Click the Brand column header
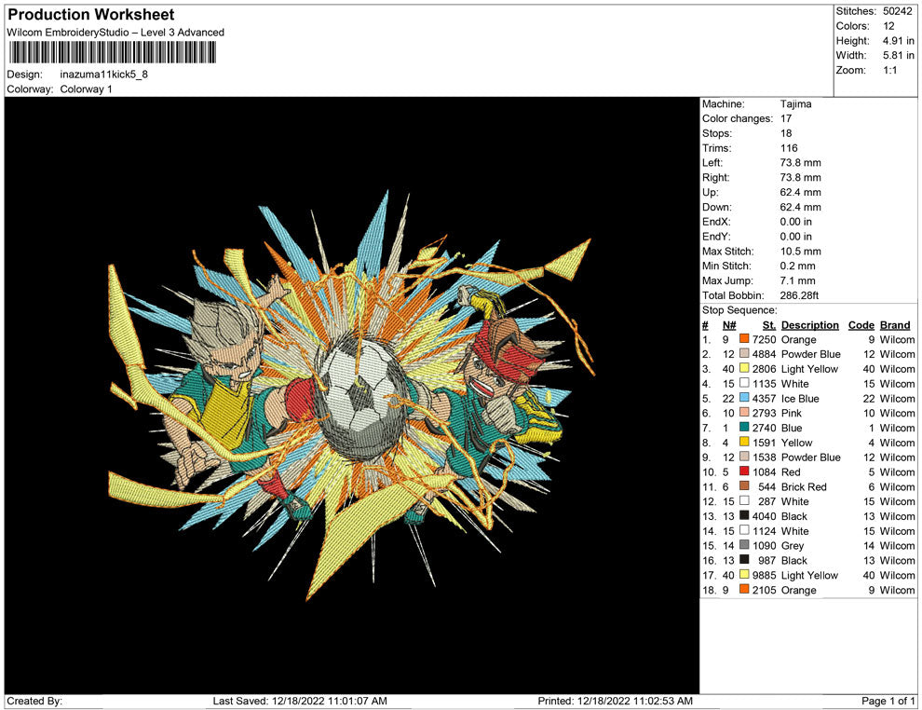This screenshot has width=922, height=710. pyautogui.click(x=895, y=325)
